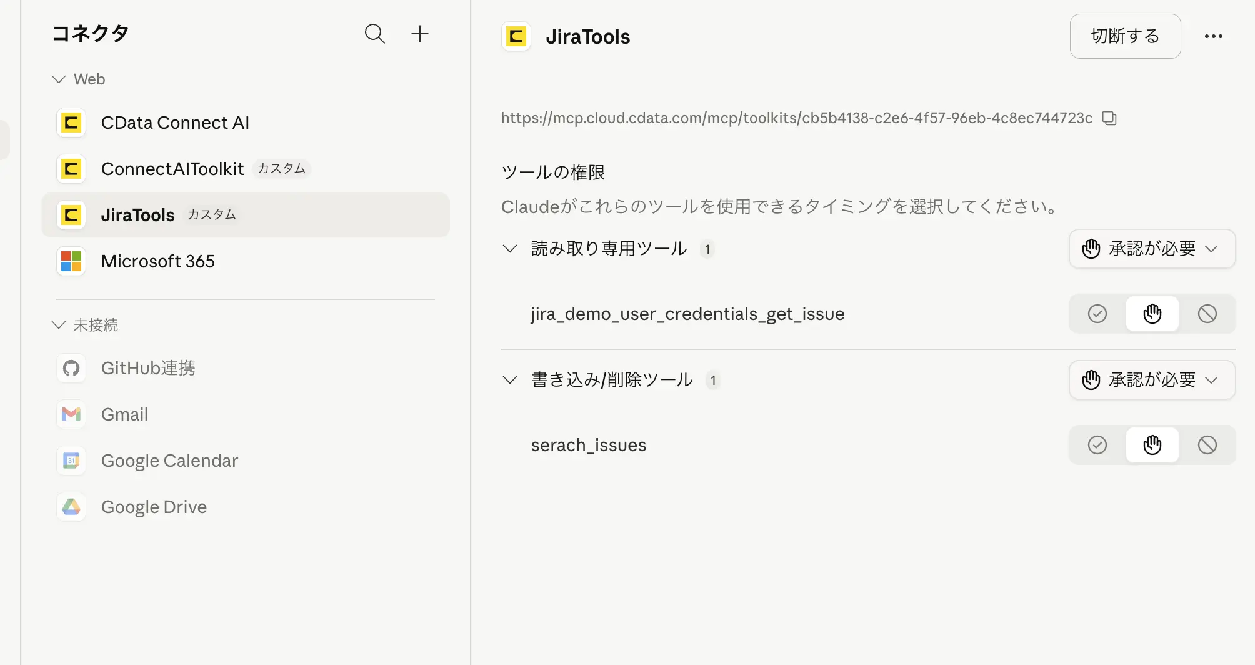The width and height of the screenshot is (1255, 665).
Task: Collapse the 読み取り専用ツール section
Action: pyautogui.click(x=510, y=249)
